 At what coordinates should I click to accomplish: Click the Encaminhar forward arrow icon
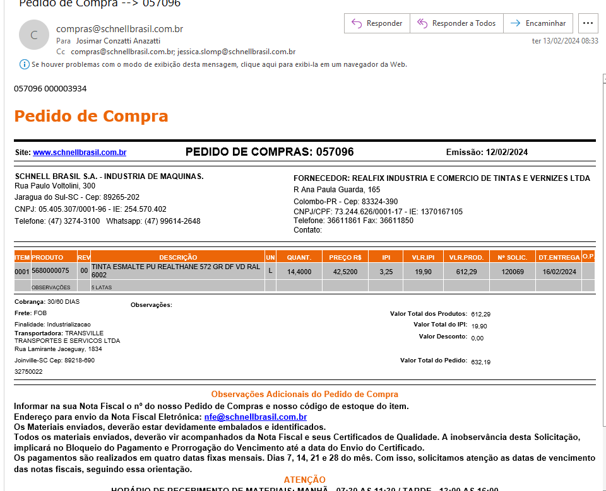pos(515,23)
